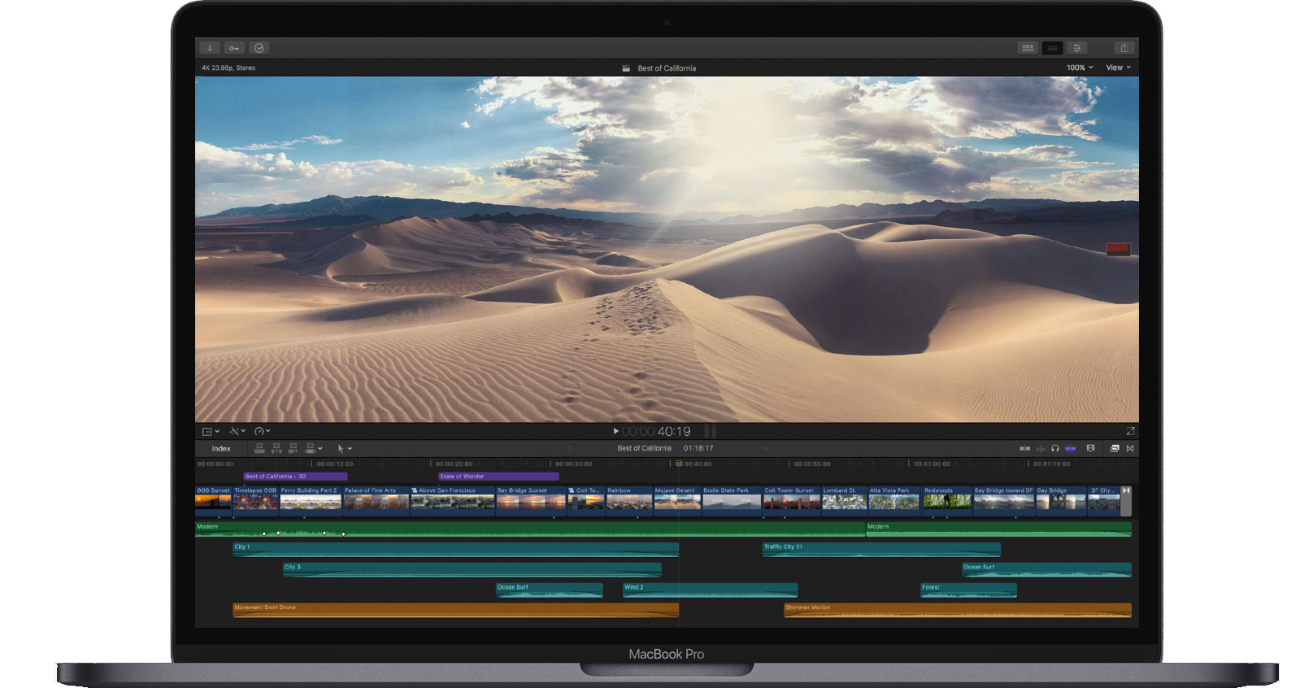Toggle the inspector panel sliders button
The height and width of the screenshot is (688, 1313).
tap(1076, 48)
